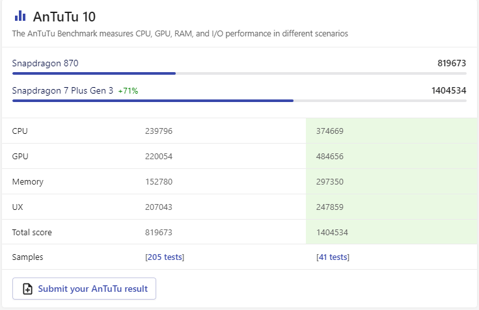479x310 pixels.
Task: Click the CPU value 374669
Action: [x=330, y=131]
